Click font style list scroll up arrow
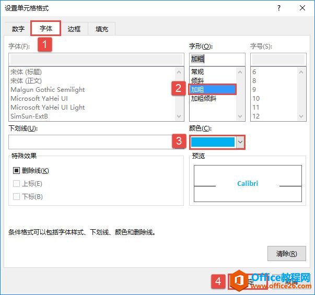This screenshot has height=295, width=315. pyautogui.click(x=240, y=72)
